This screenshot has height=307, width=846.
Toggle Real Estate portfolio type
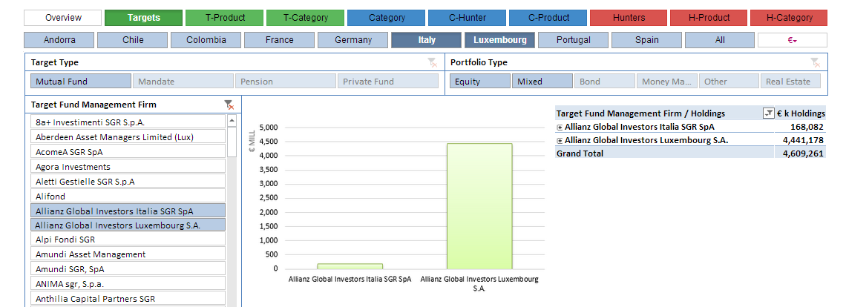pos(791,82)
